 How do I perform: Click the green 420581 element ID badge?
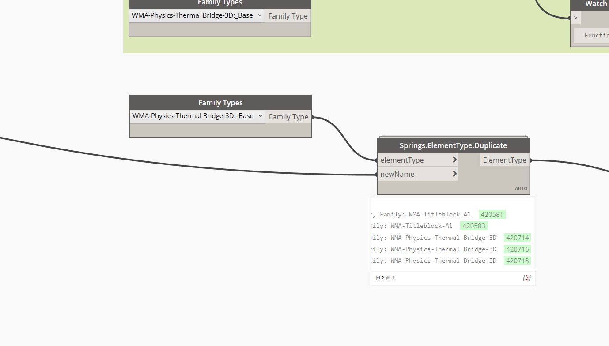(x=492, y=214)
